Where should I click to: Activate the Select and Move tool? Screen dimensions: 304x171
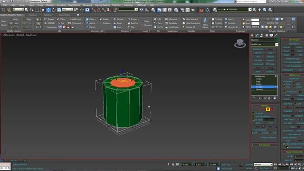coord(48,9)
